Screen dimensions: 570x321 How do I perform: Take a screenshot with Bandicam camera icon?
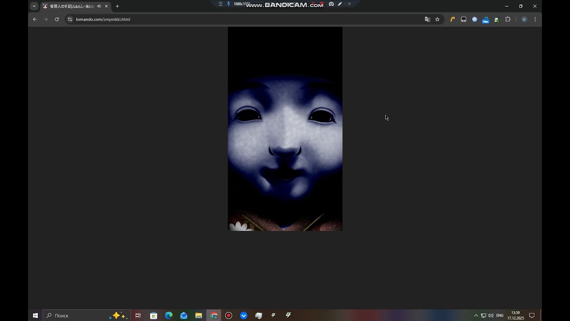click(331, 4)
